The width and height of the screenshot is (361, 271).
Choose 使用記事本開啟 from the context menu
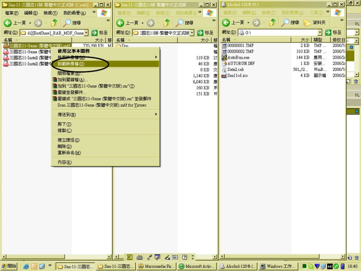106,51
